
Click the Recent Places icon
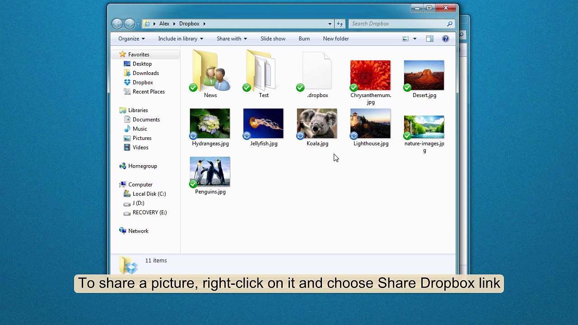pos(127,92)
